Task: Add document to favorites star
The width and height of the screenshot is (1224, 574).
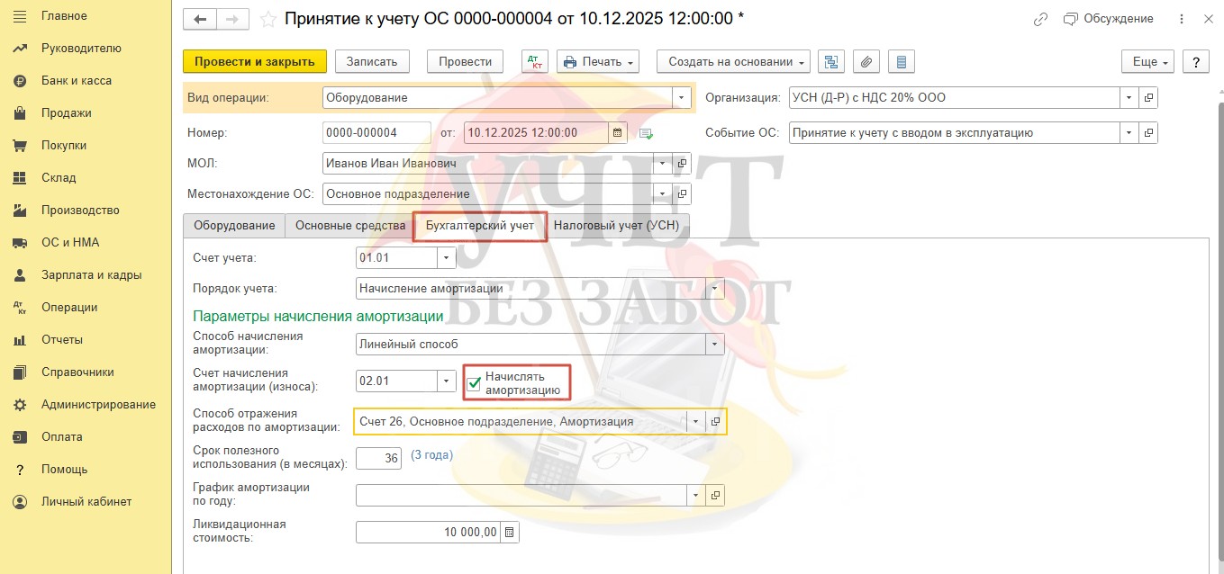Action: 267,19
